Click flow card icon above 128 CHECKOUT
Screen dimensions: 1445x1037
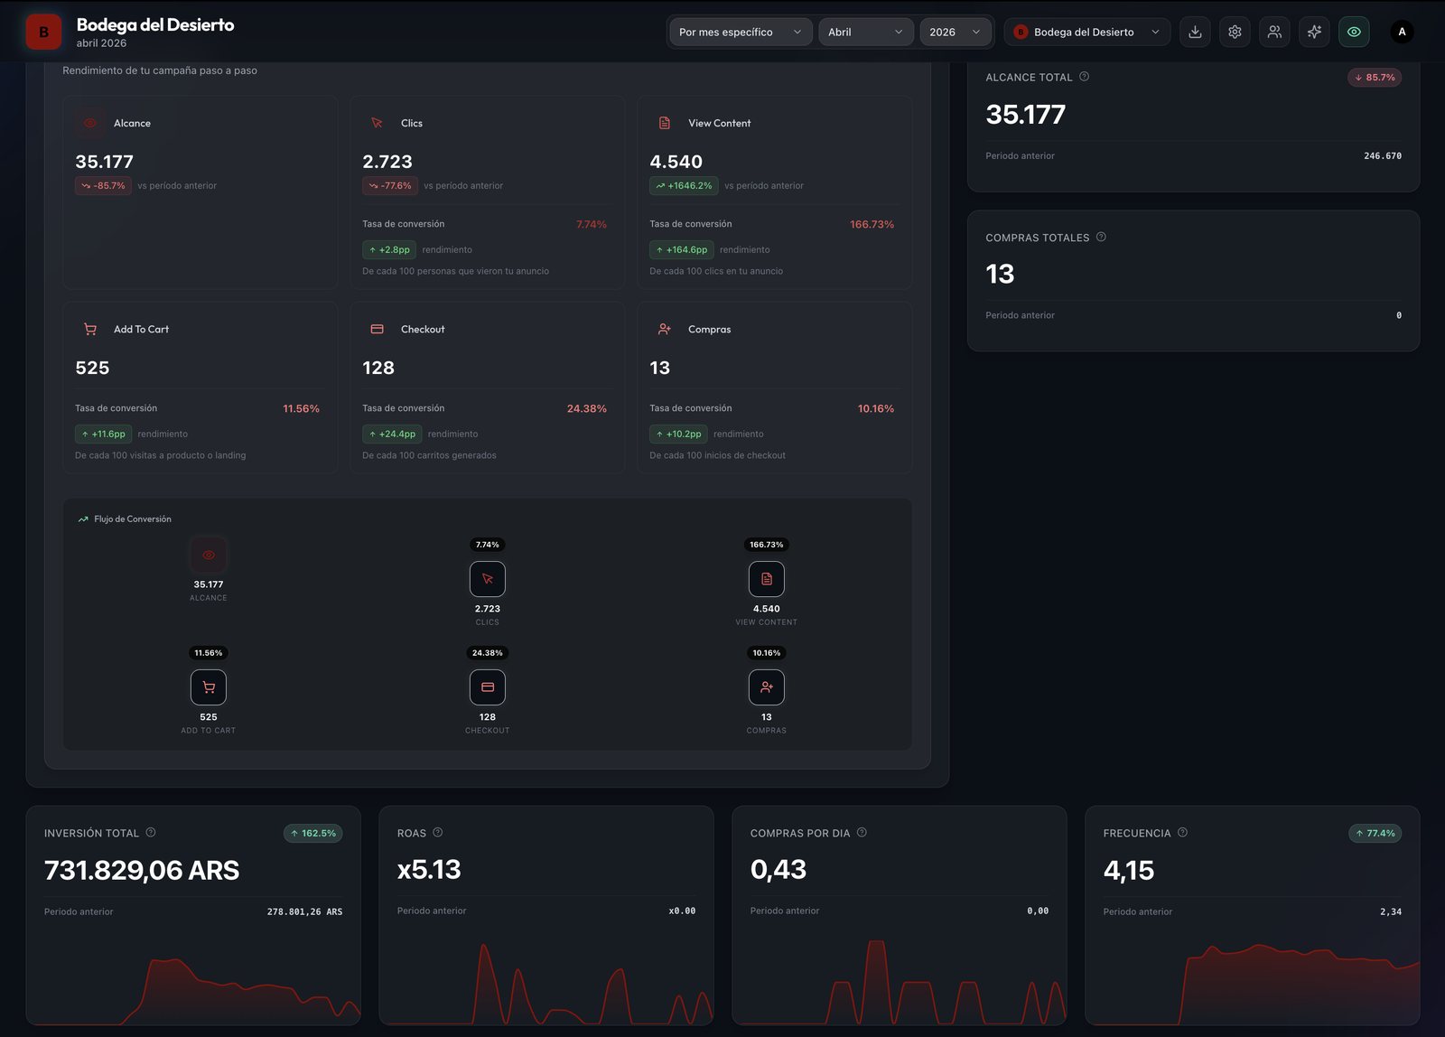pos(488,687)
